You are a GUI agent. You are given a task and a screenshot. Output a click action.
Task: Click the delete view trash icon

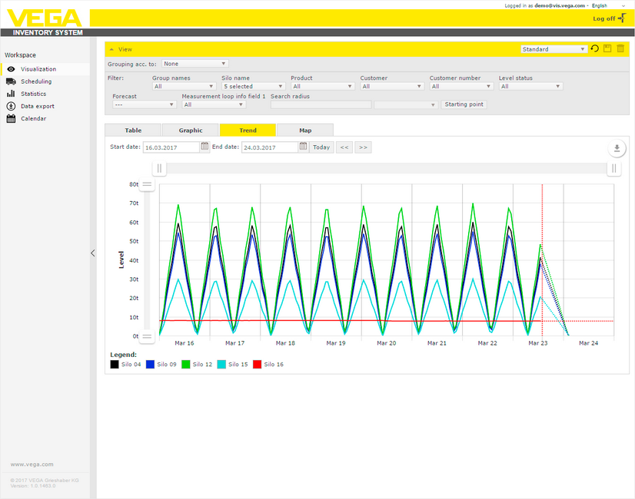click(x=620, y=49)
